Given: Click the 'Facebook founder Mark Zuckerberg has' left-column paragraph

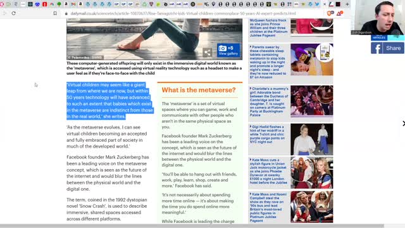Looking at the screenshot, I should tap(108, 173).
